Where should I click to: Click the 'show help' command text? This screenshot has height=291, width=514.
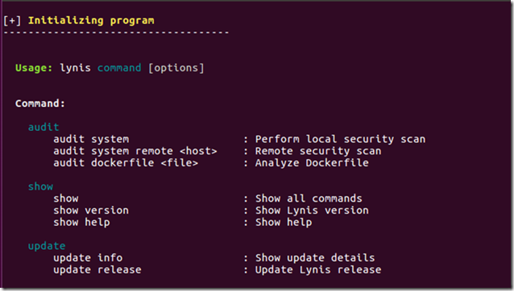point(81,223)
